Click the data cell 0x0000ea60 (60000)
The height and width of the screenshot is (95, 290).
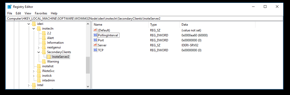click(195, 35)
